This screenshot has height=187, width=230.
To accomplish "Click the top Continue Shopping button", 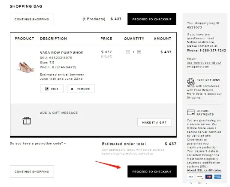I will click(32, 19).
